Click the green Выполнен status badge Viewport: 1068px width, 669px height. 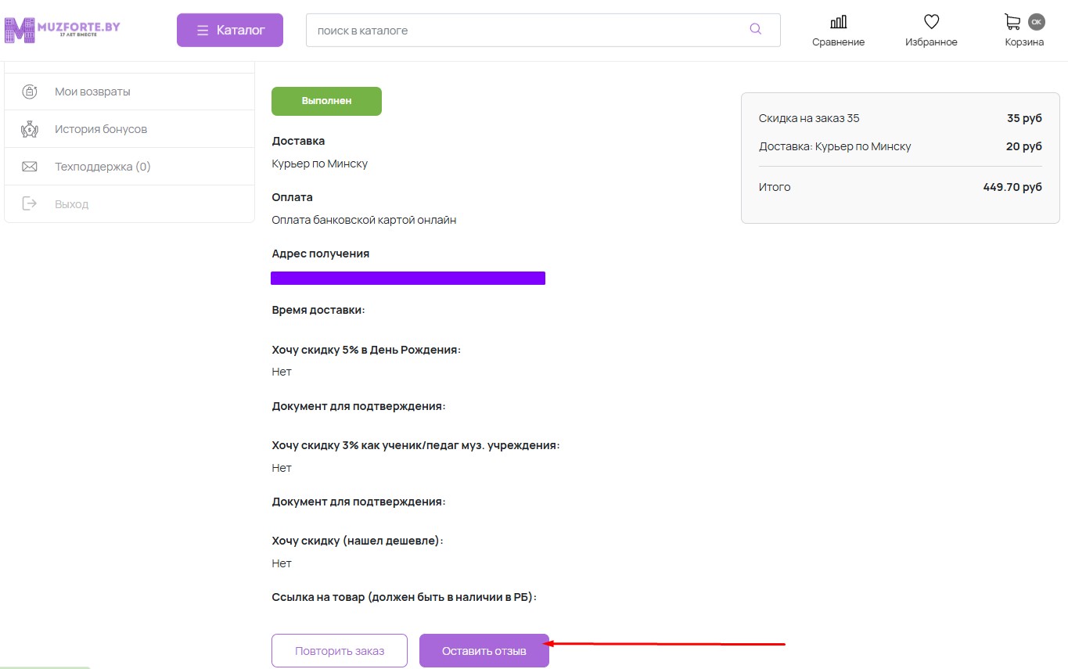[x=326, y=101]
